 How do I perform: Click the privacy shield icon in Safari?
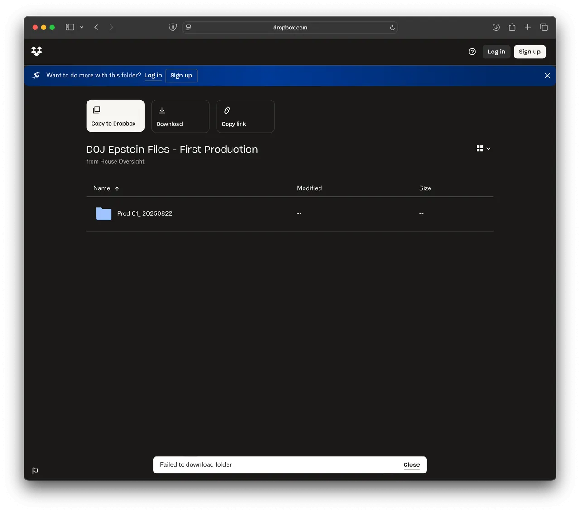[173, 27]
